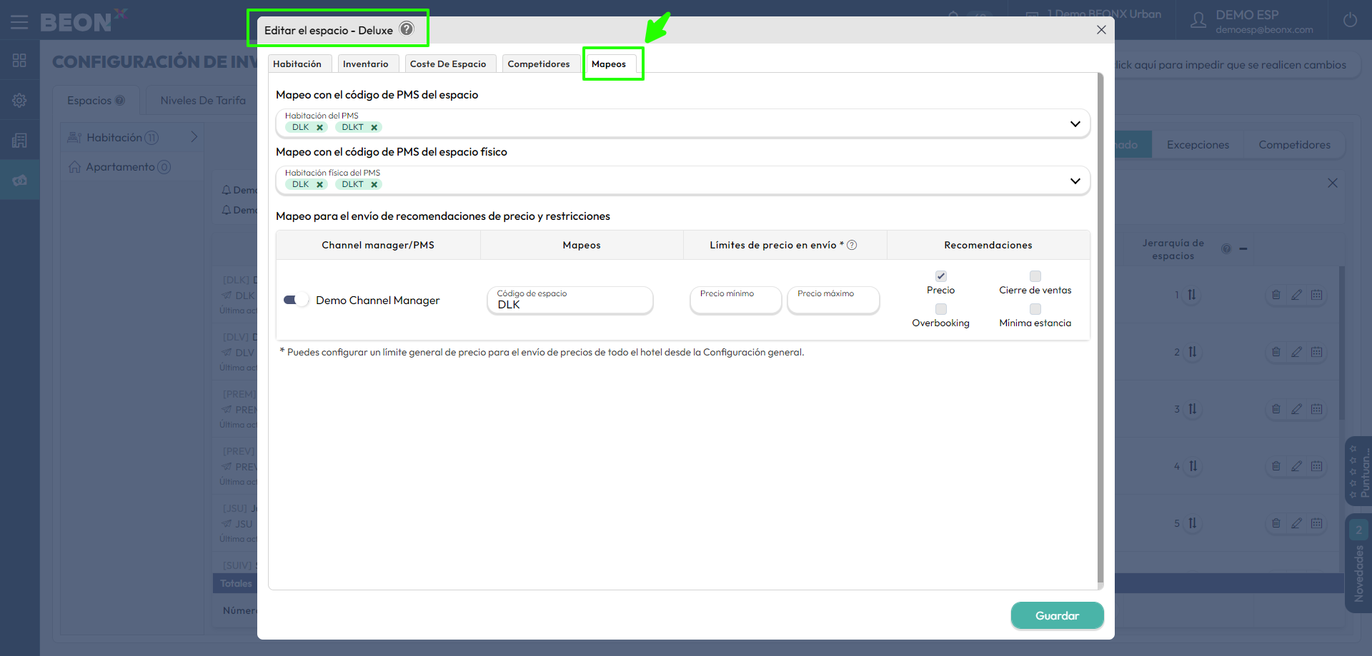Edit the space with hierarchy 2
1372x656 pixels.
[x=1296, y=352]
